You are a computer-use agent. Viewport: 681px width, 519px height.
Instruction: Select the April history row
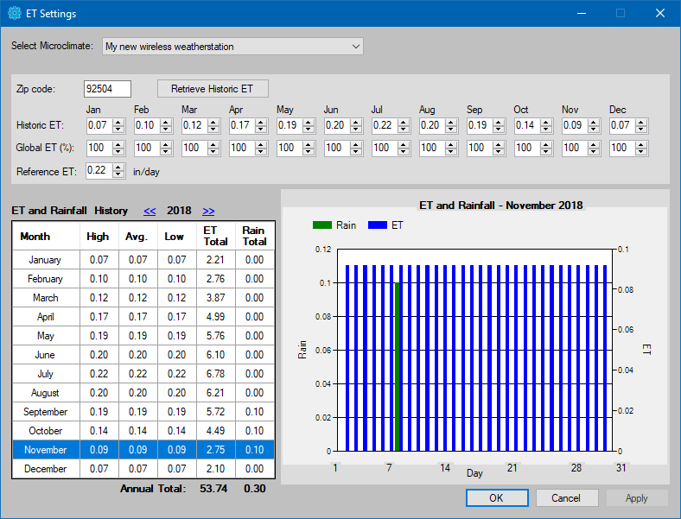tap(143, 317)
